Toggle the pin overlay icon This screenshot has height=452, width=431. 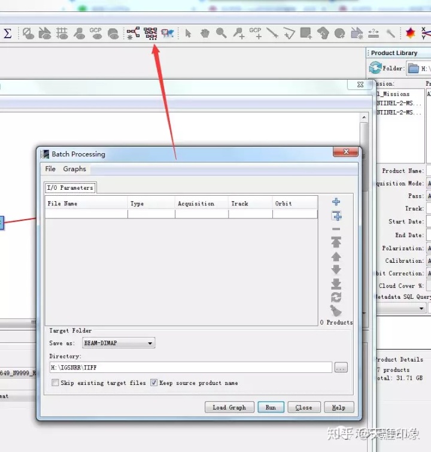point(79,34)
